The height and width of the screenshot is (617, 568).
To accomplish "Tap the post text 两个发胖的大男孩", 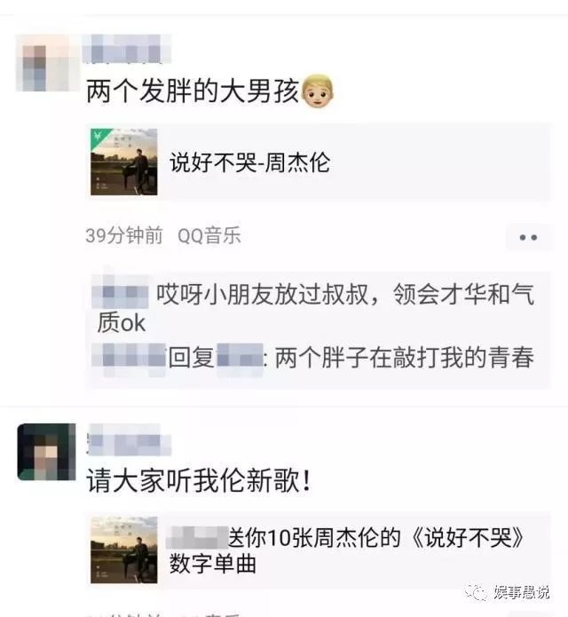I will click(193, 91).
